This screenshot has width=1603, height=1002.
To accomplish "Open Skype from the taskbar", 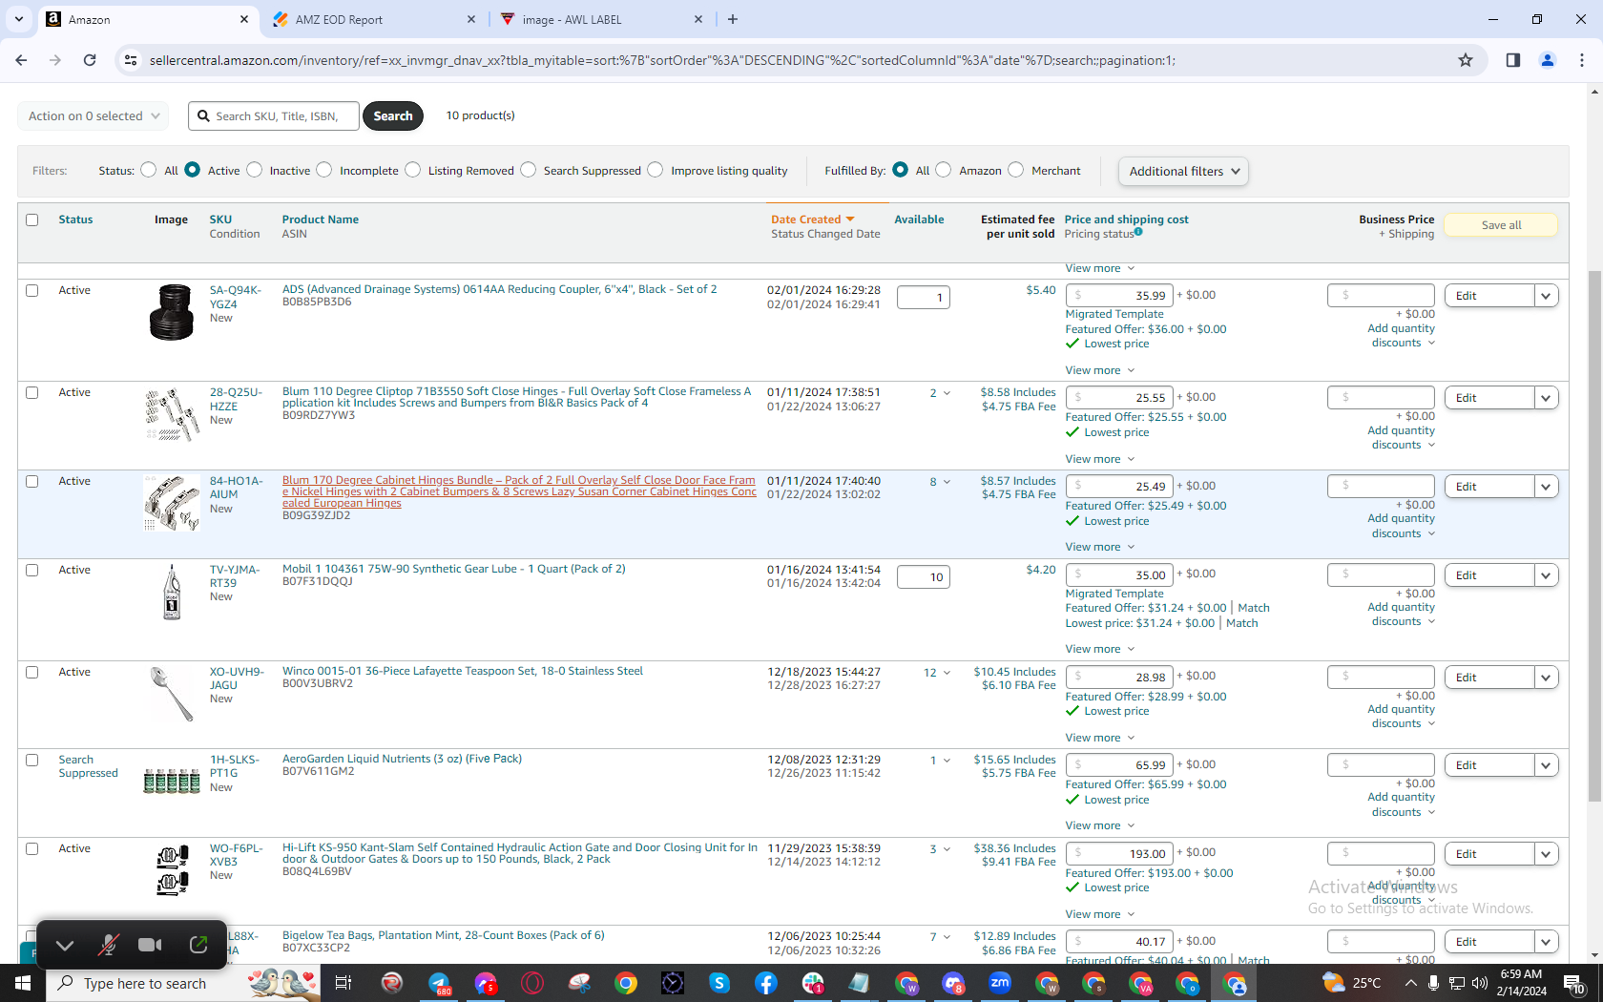I will pos(719,983).
